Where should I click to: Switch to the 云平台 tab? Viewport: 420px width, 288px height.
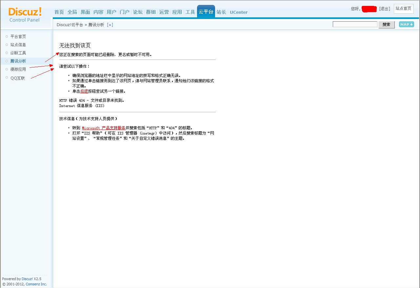(x=206, y=12)
